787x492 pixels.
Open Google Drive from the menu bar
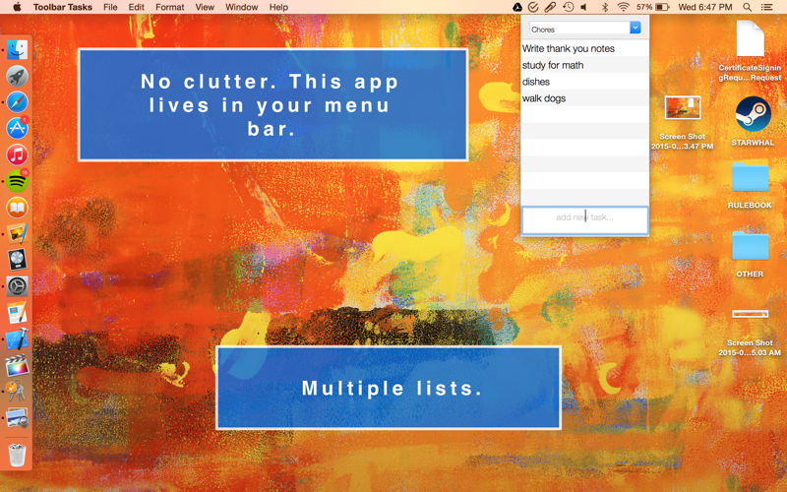click(x=517, y=7)
